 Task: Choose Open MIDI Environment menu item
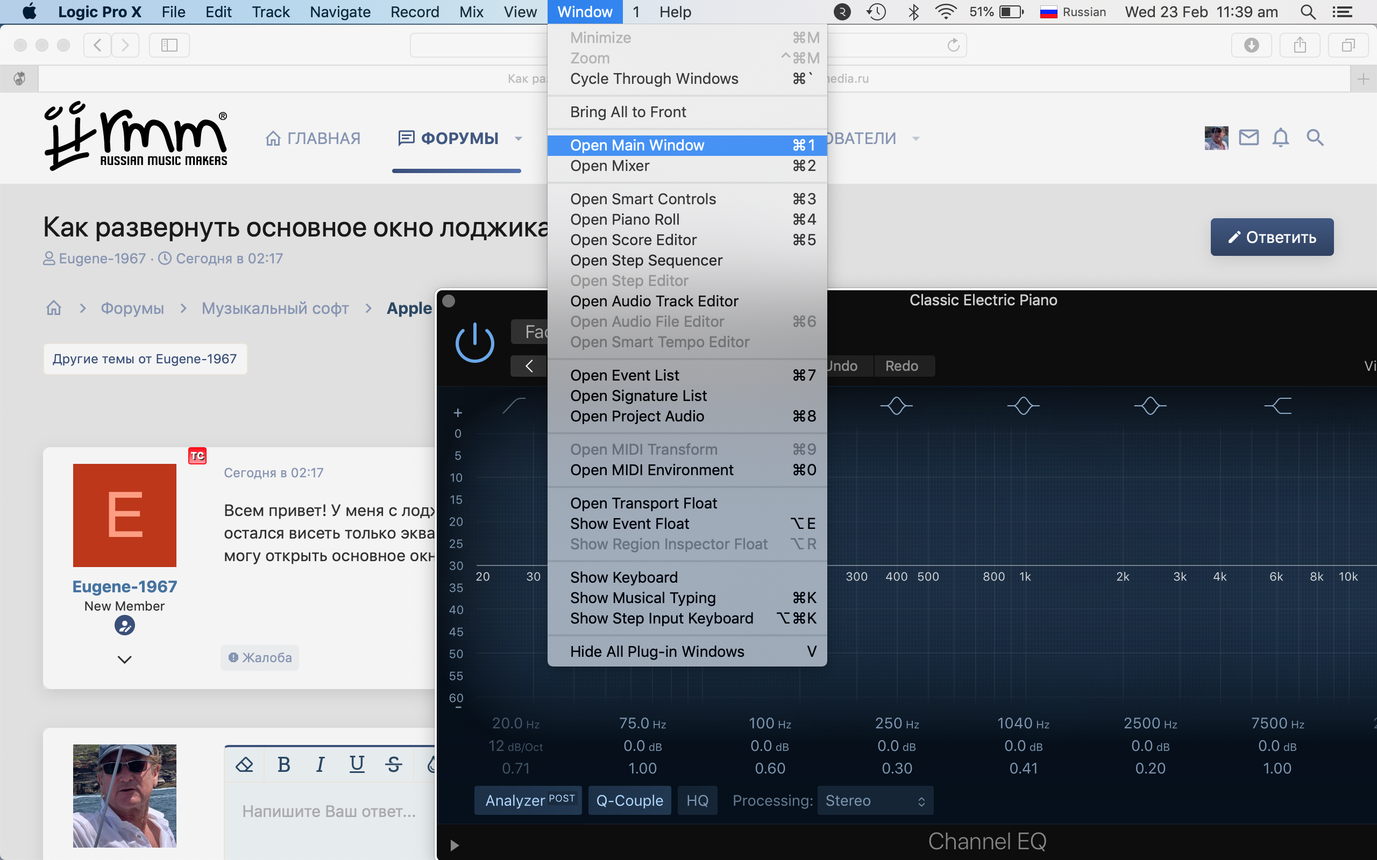coord(687,470)
